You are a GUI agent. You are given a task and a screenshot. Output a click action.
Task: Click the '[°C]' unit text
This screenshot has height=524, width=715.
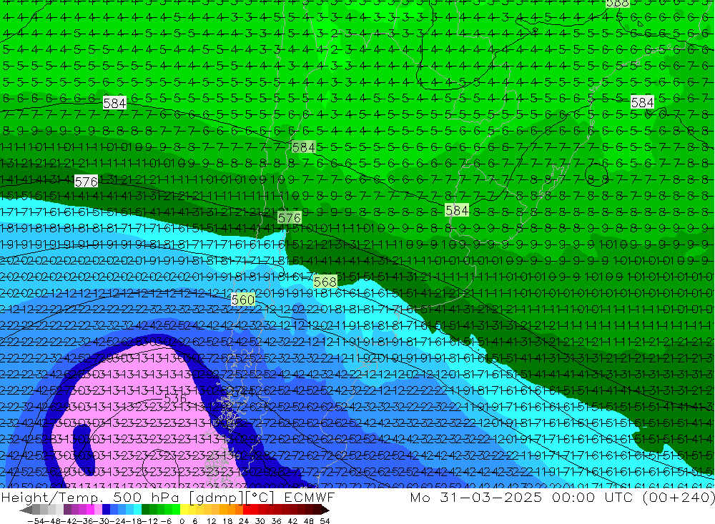click(260, 498)
